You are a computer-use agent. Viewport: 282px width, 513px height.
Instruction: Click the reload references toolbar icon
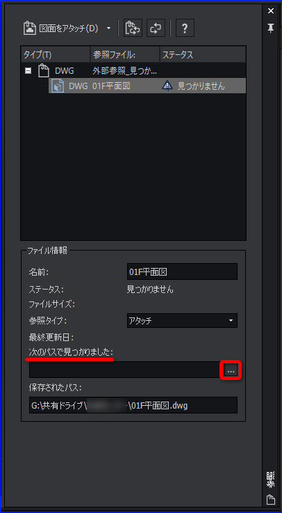(133, 29)
